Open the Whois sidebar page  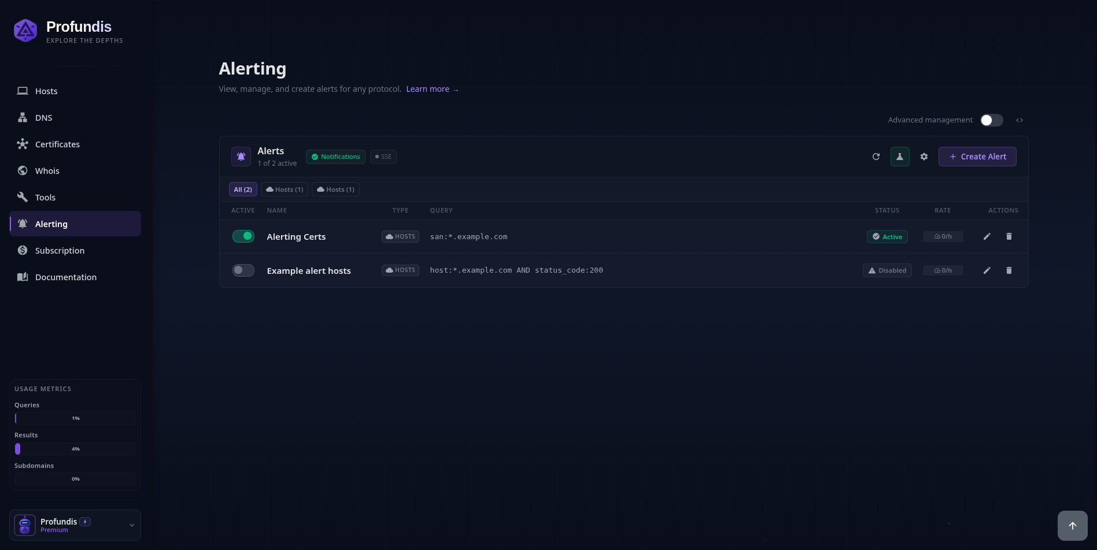[75, 171]
